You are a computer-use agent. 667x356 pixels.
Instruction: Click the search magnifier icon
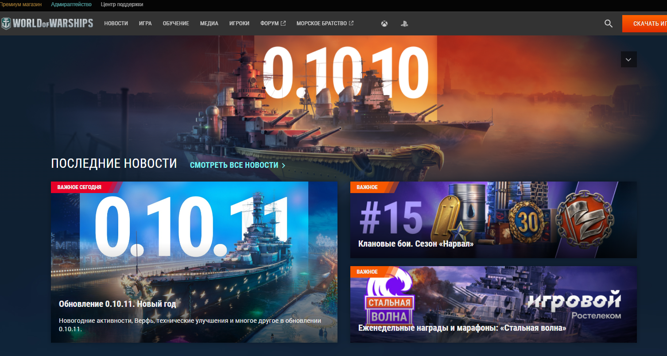click(x=609, y=23)
